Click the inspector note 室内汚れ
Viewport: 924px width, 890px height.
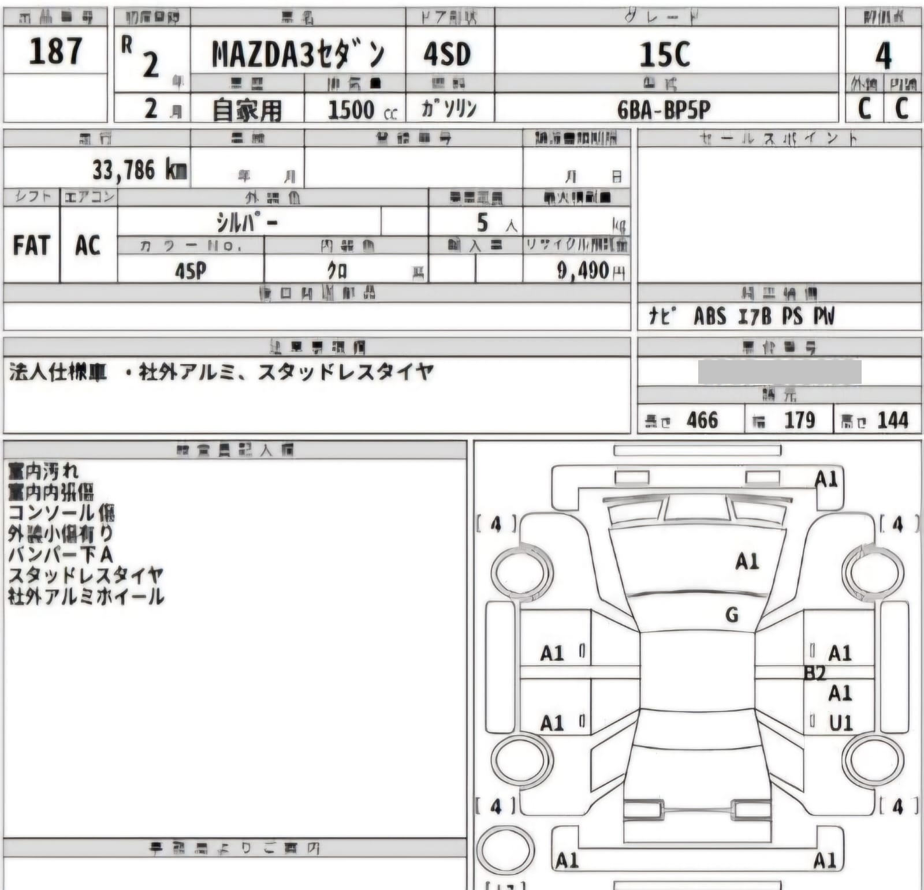click(x=43, y=472)
